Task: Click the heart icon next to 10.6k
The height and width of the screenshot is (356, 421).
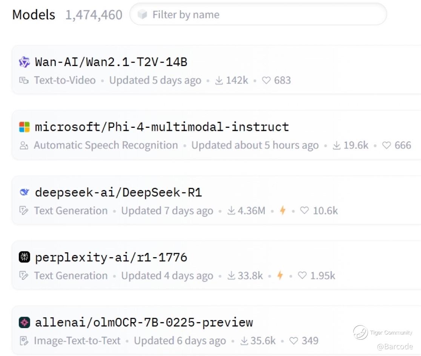Action: pos(304,210)
